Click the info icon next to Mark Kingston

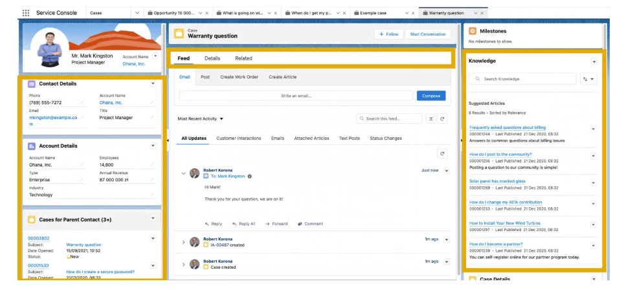pos(249,176)
